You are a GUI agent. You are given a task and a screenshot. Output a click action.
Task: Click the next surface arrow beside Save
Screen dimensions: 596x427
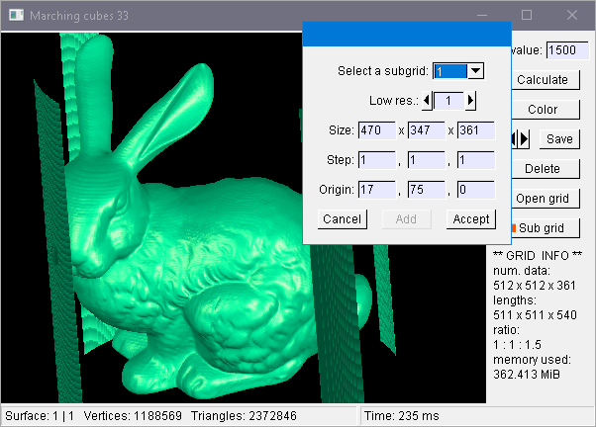(x=525, y=139)
